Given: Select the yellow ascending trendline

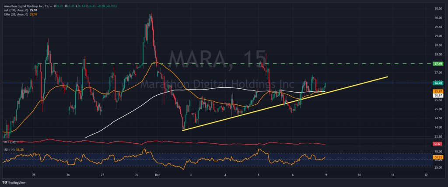Looking at the screenshot, I should [x=286, y=104].
